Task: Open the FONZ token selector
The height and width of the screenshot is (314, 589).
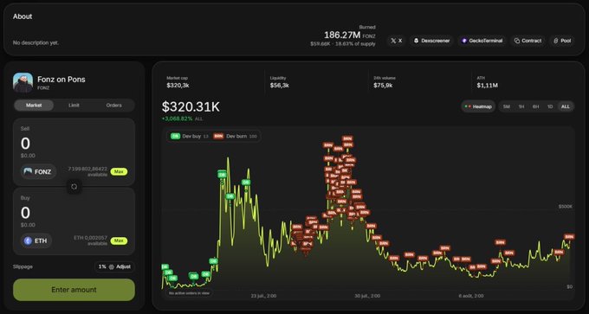Action: coord(39,172)
